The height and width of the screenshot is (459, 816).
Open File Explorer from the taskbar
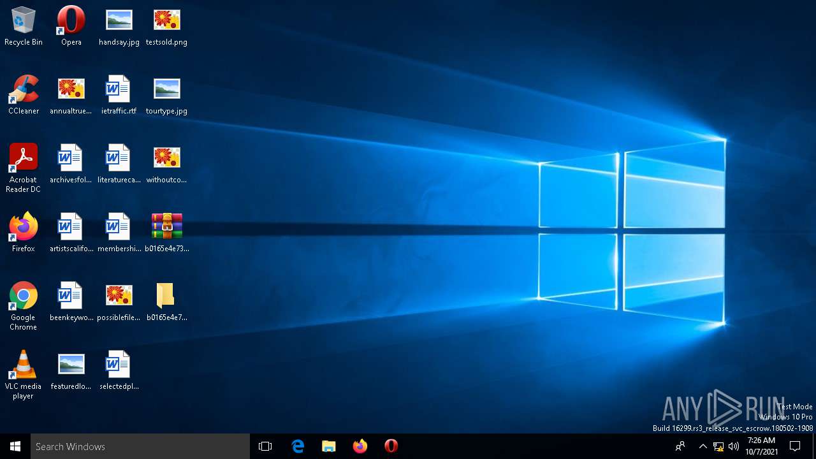coord(329,446)
